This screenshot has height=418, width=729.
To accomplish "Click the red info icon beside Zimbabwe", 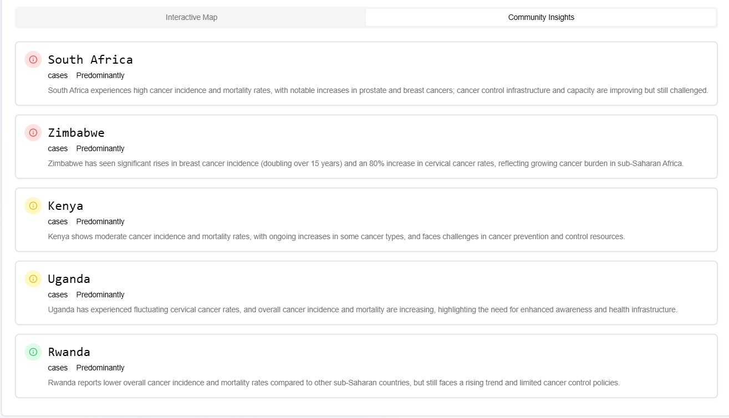I will click(x=33, y=132).
